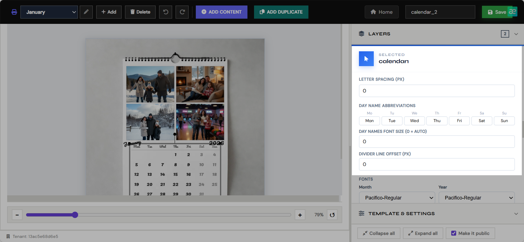
Task: Edit the Wed abbreviation field
Action: click(x=414, y=121)
